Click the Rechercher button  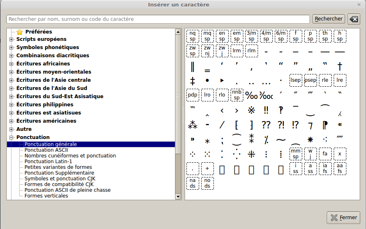[328, 19]
